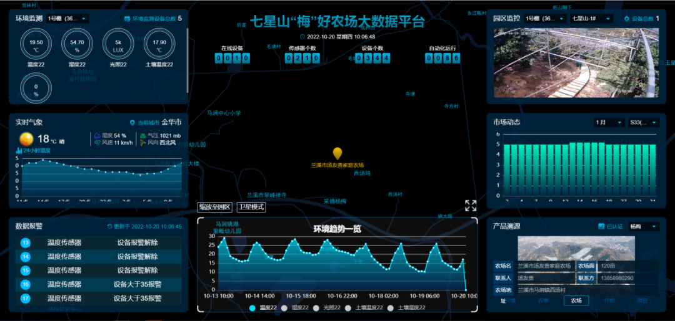Switch to the 作物 tab in 产品溯源
The width and height of the screenshot is (675, 321).
tap(609, 300)
